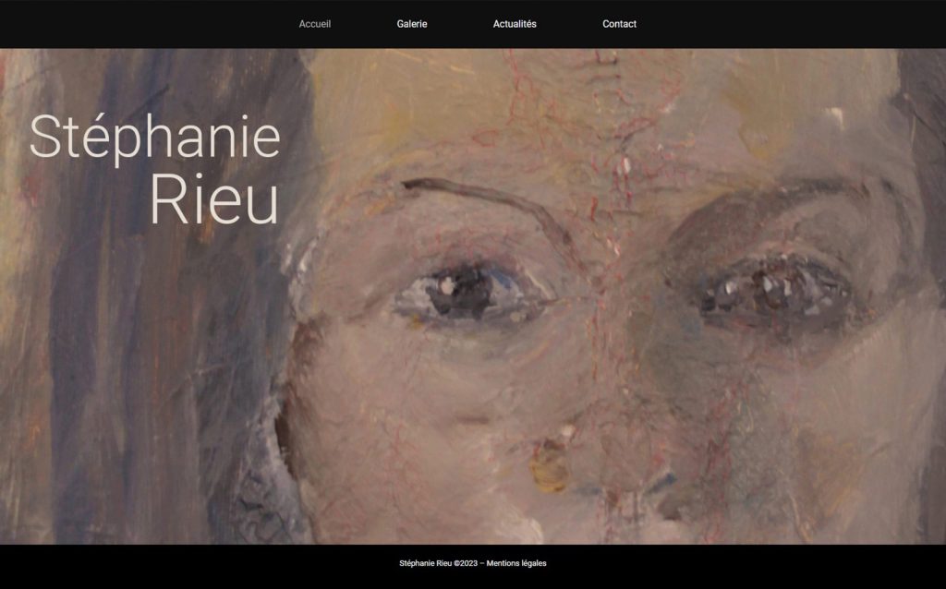This screenshot has width=946, height=589.
Task: Open the Contact page
Action: (619, 24)
